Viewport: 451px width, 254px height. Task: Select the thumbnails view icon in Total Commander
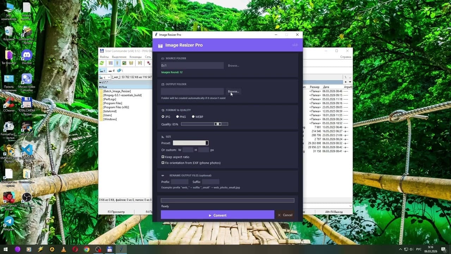click(124, 63)
